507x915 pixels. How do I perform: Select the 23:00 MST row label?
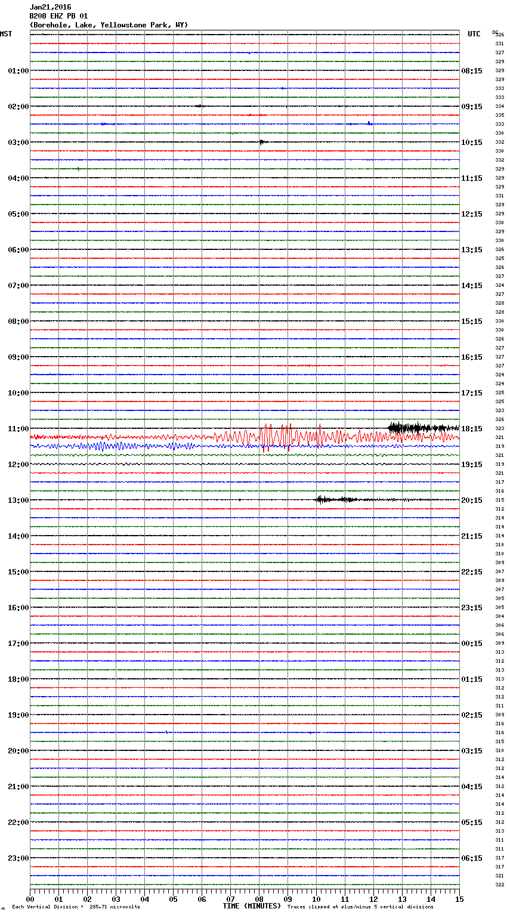click(18, 858)
